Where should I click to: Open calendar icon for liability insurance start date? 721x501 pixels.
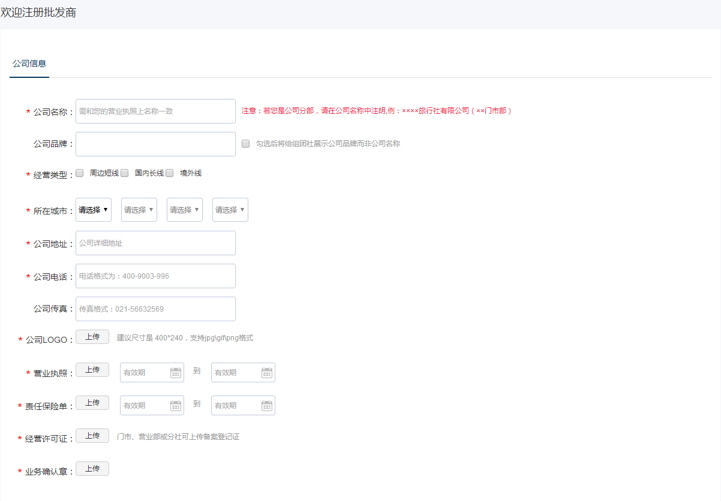176,406
